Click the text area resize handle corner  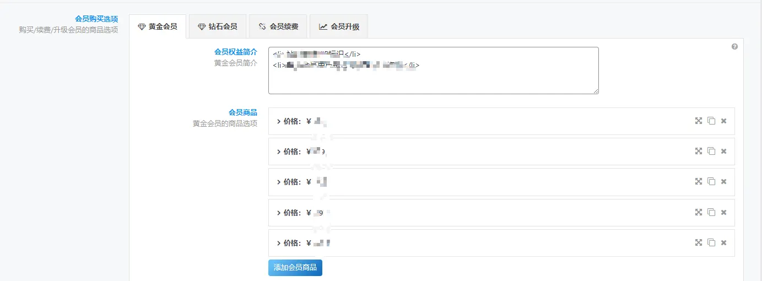(596, 91)
